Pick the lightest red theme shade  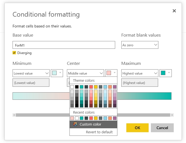tap(91, 91)
